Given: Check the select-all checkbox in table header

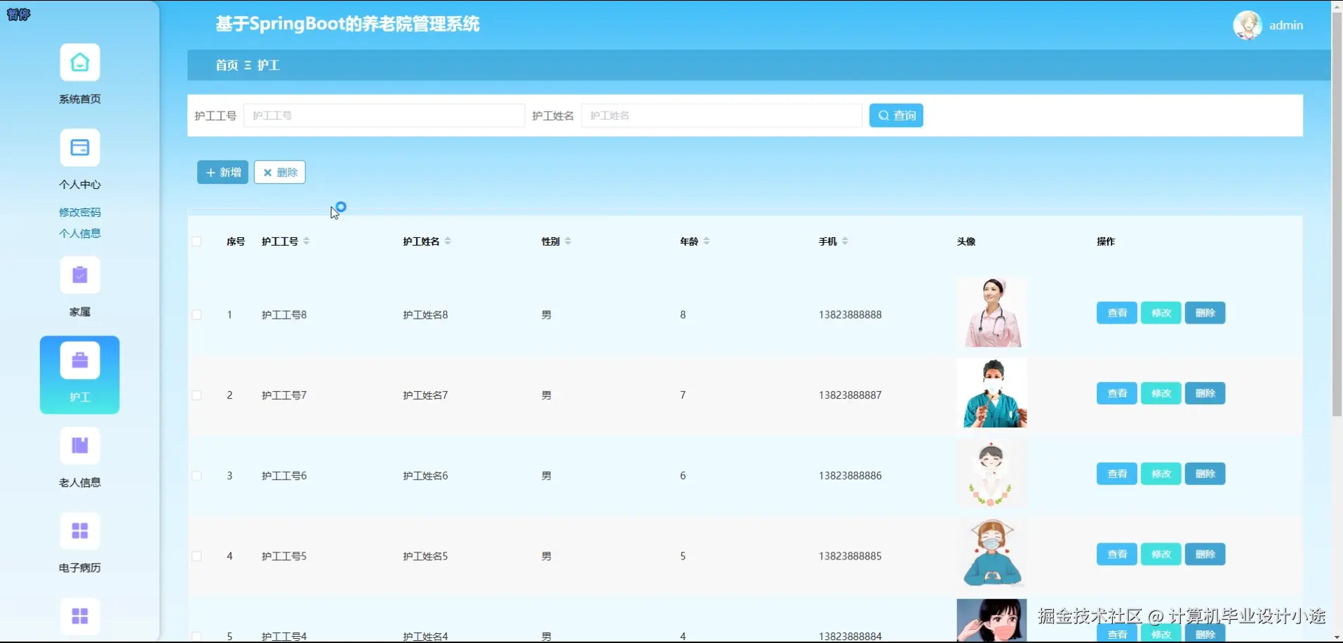Looking at the screenshot, I should click(197, 241).
